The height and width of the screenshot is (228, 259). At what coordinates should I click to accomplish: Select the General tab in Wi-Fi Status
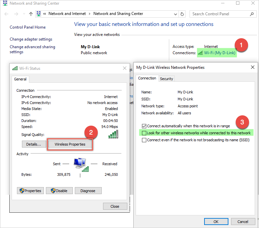click(20, 79)
